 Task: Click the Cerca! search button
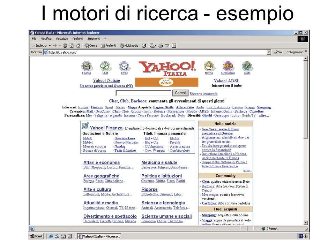pos(180,93)
